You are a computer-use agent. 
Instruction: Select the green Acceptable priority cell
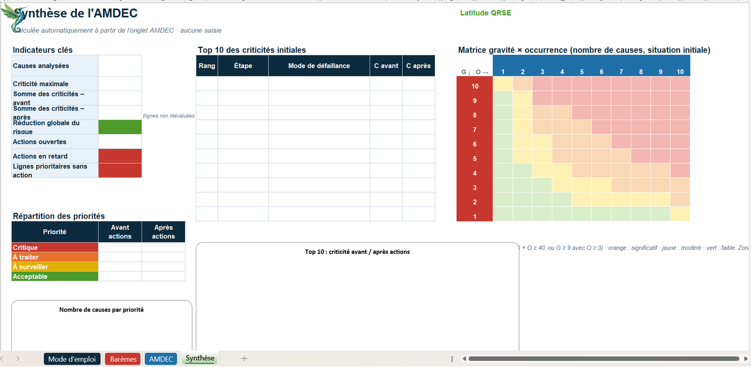pyautogui.click(x=55, y=276)
